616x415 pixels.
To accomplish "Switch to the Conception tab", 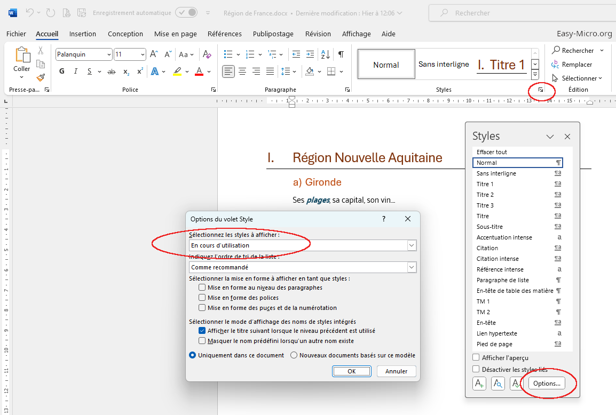I will click(125, 34).
